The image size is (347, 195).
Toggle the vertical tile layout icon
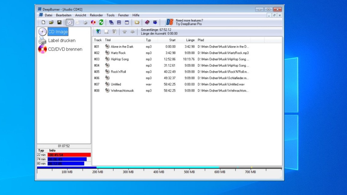127,22
